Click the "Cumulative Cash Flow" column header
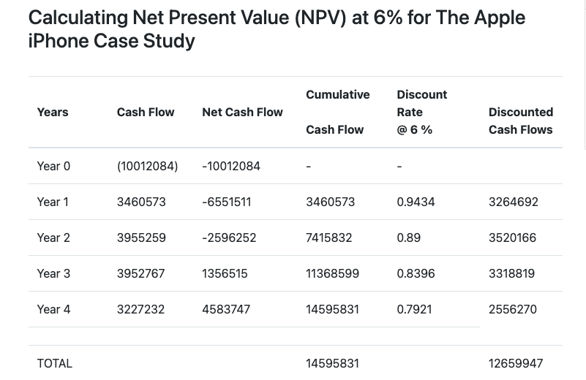Screen dimensions: 586x380 coord(337,112)
